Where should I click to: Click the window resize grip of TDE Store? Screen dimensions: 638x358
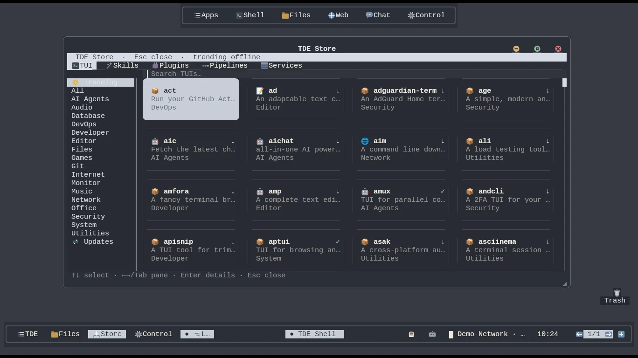pos(564,284)
